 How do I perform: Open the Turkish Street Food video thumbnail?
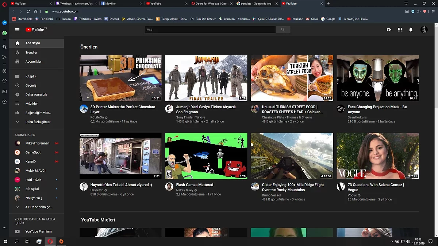292,78
